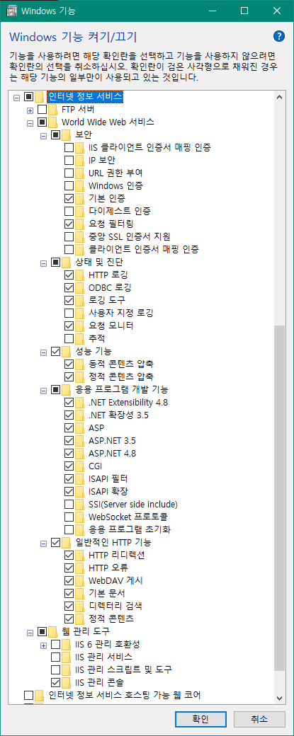Select the 요청 모니터 row label
Viewport: 294px width, 736px height.
click(x=111, y=326)
